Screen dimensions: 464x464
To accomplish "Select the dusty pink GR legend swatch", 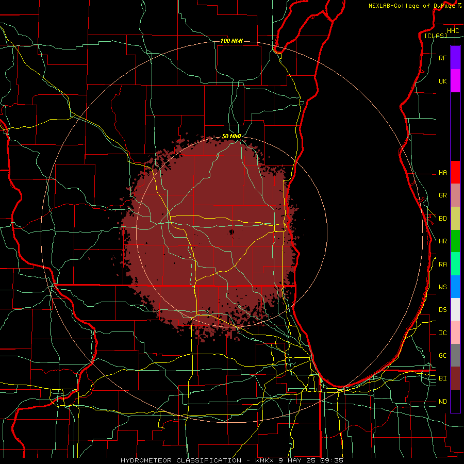I will click(455, 195).
